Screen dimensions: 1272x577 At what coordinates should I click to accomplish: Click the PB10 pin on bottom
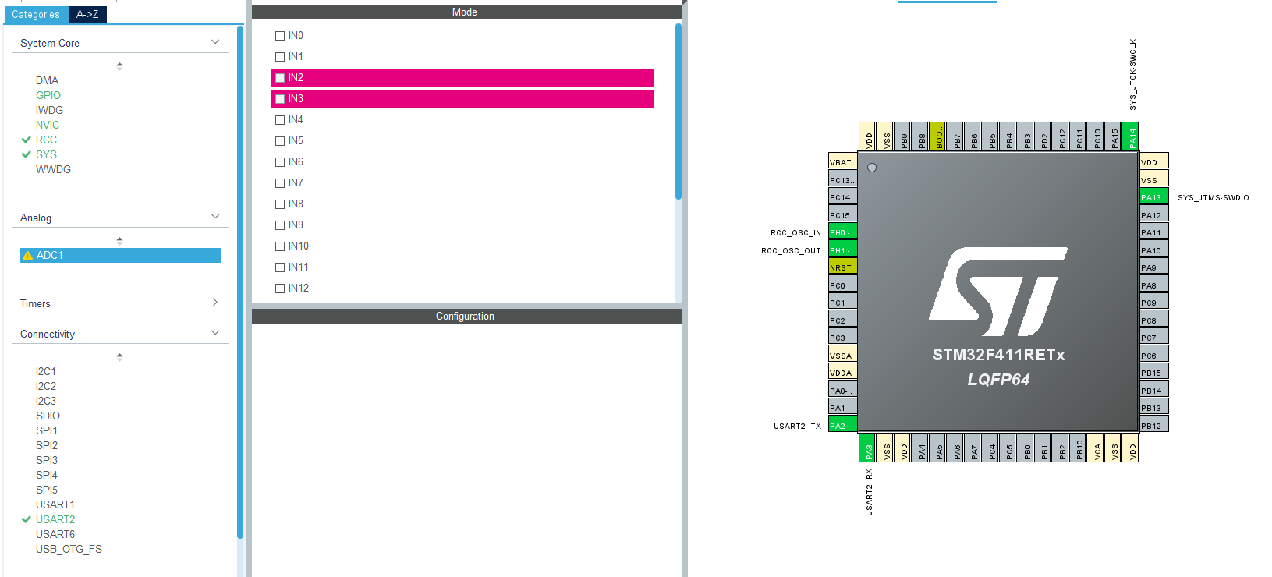click(x=1077, y=448)
